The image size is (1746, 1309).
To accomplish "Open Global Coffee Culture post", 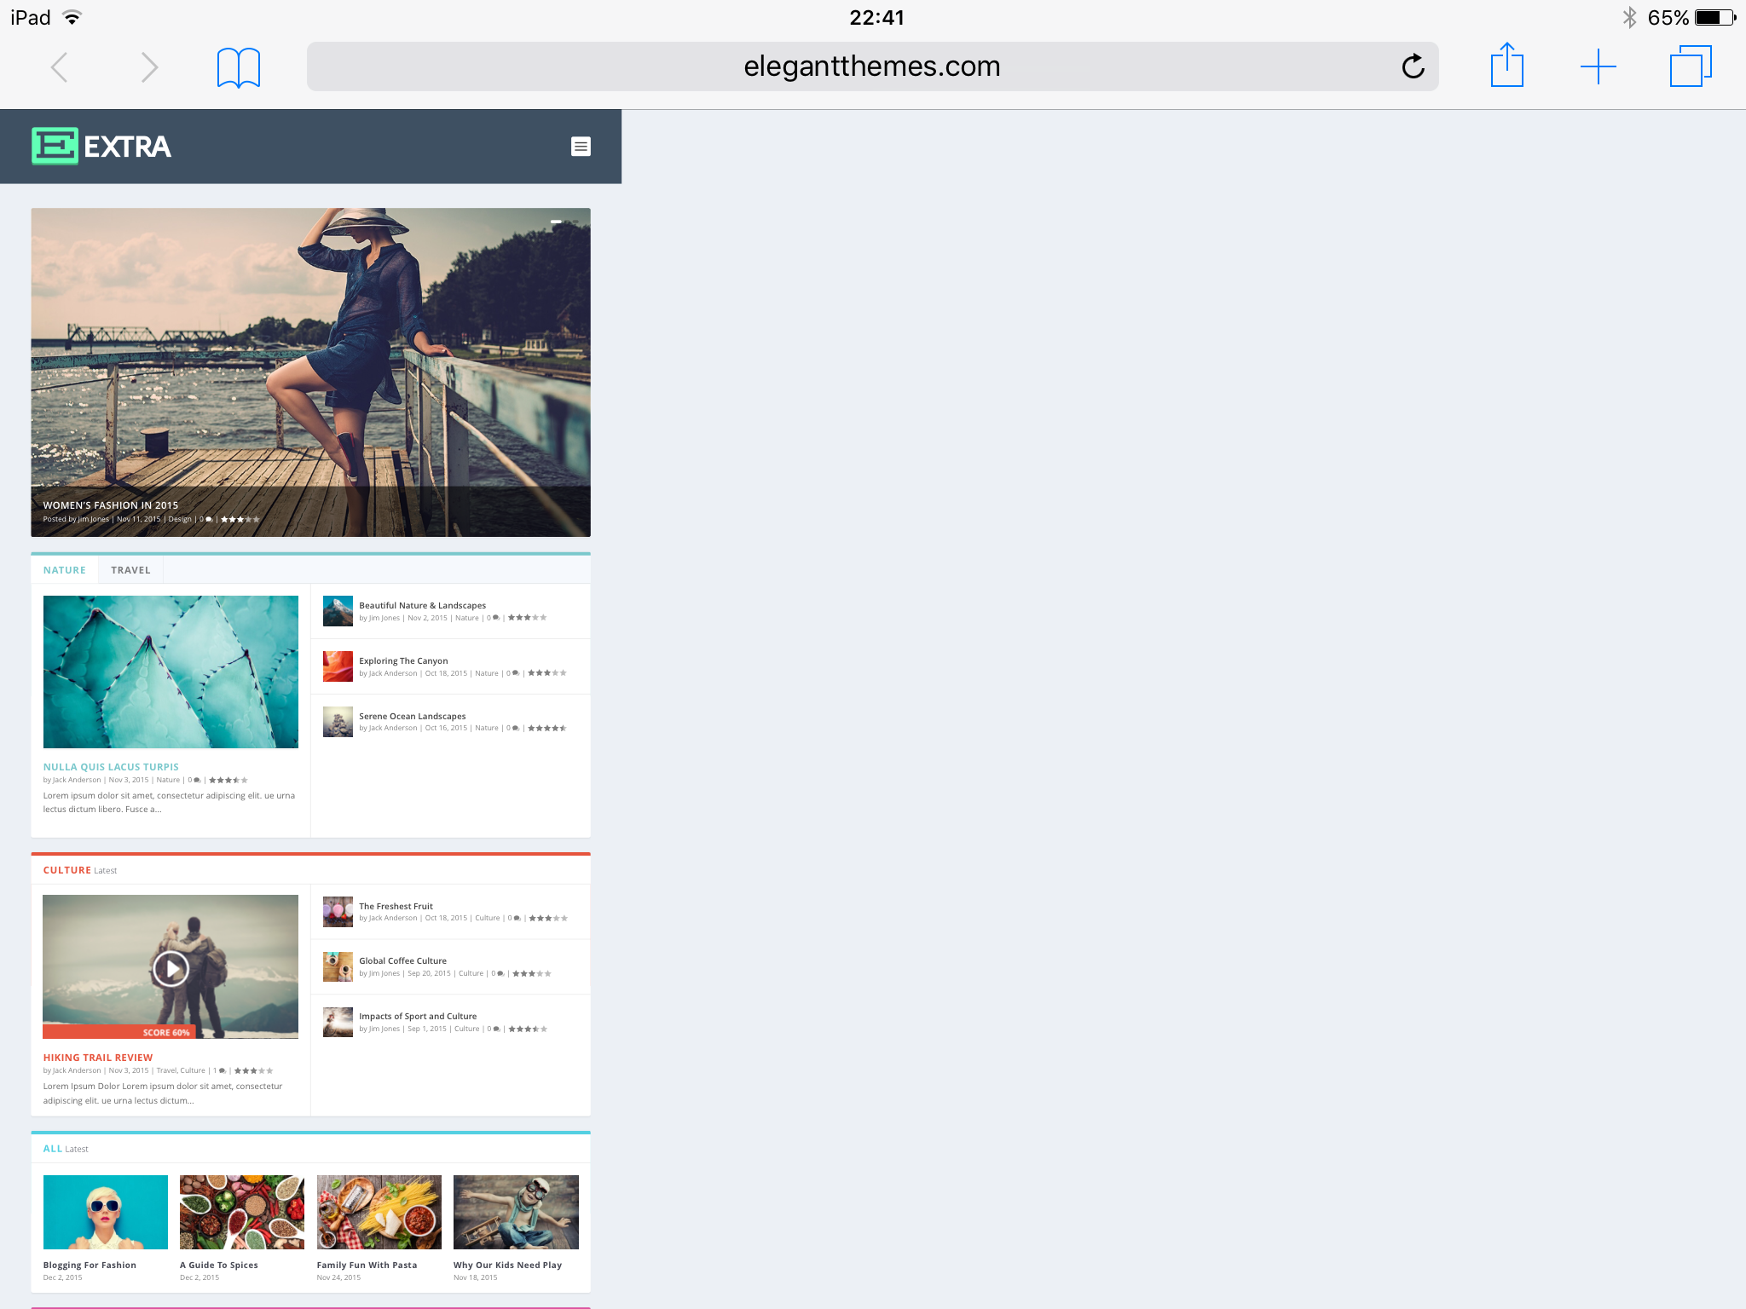I will point(402,960).
